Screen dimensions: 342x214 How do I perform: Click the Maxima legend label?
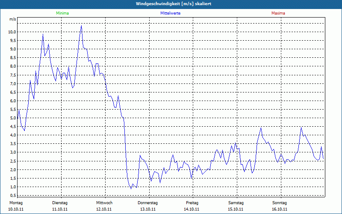[x=278, y=13]
